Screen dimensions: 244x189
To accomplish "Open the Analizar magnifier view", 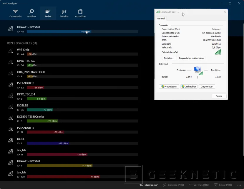I will click(31, 13).
